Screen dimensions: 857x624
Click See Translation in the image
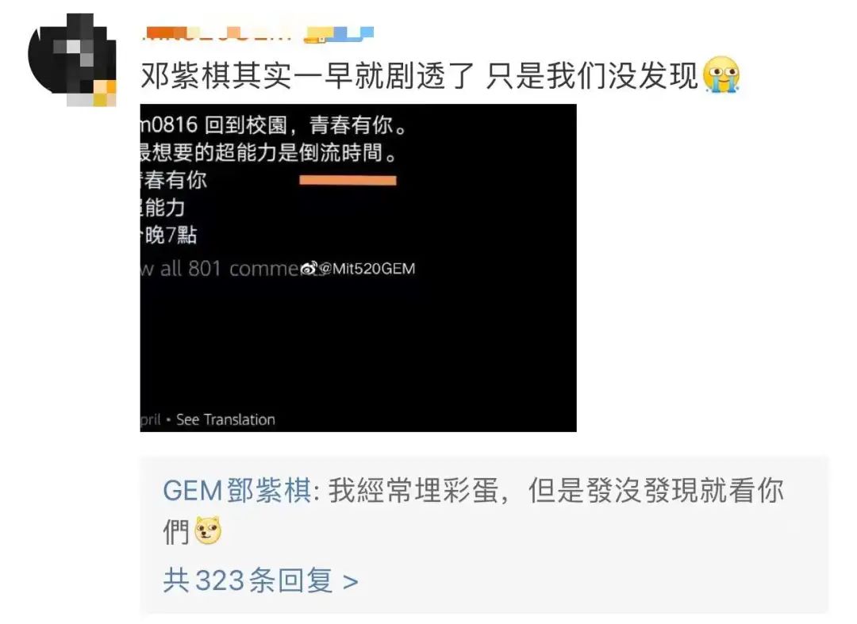(x=225, y=419)
